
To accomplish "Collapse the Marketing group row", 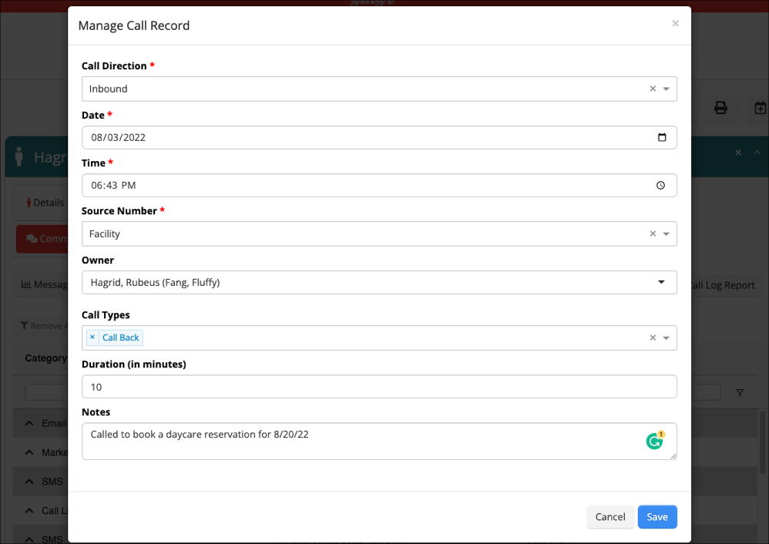I will (x=29, y=452).
